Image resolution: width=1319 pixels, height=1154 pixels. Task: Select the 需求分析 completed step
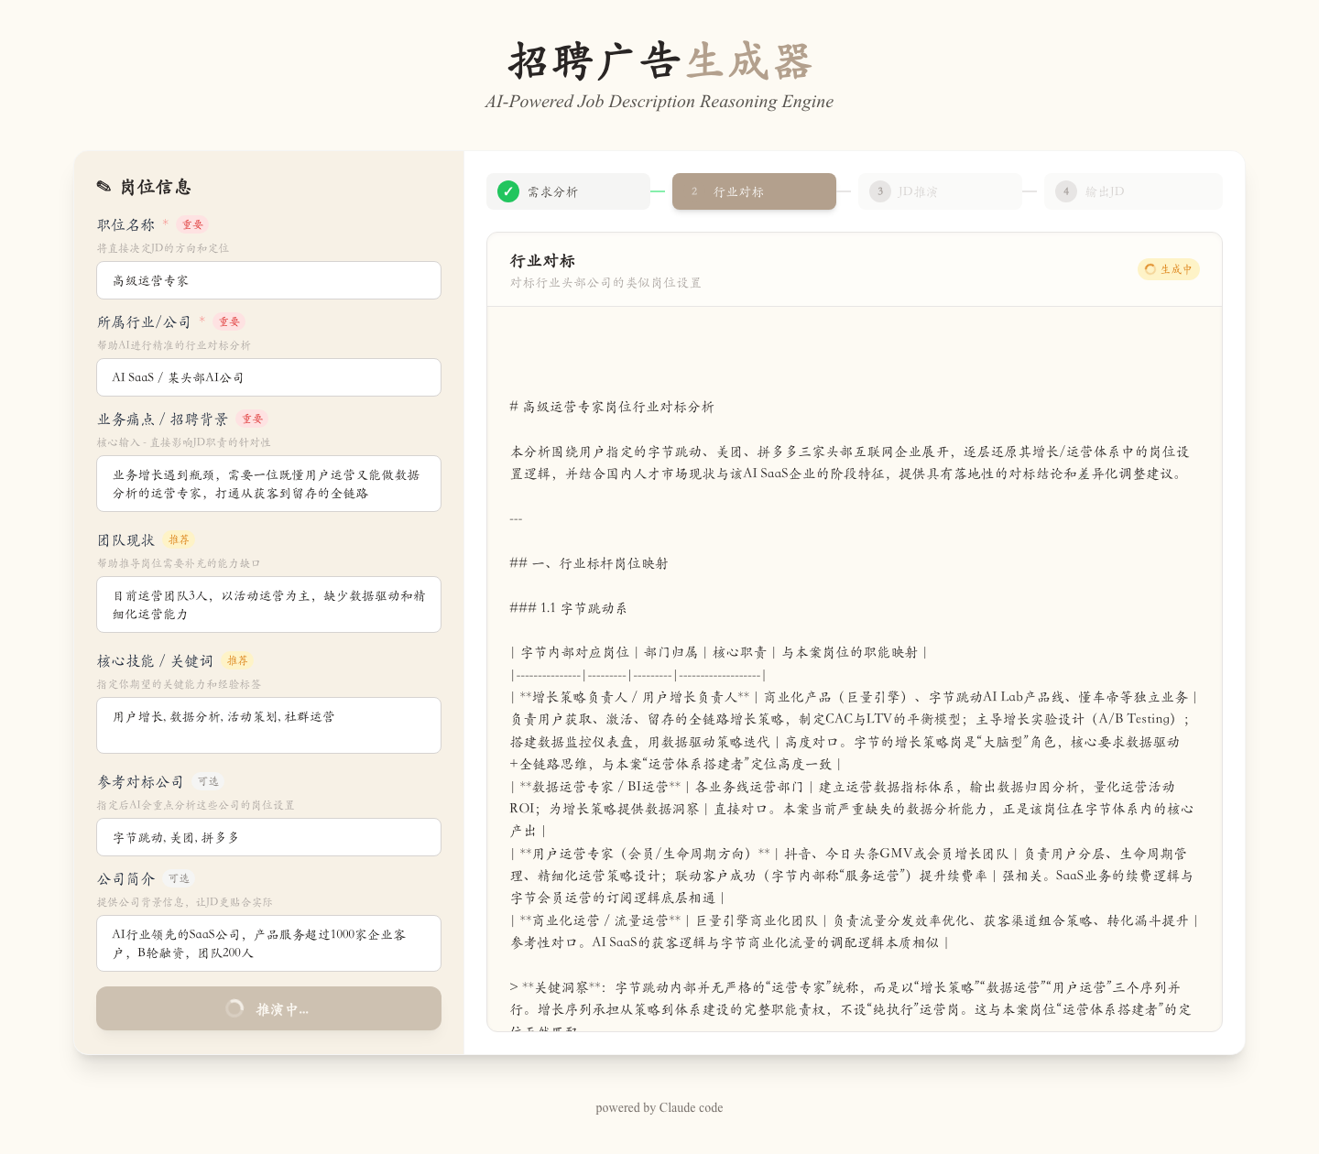[x=568, y=191]
